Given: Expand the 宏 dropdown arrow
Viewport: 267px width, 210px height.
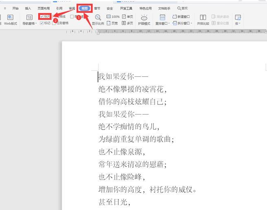Looking at the screenshot, I should click(x=239, y=24).
